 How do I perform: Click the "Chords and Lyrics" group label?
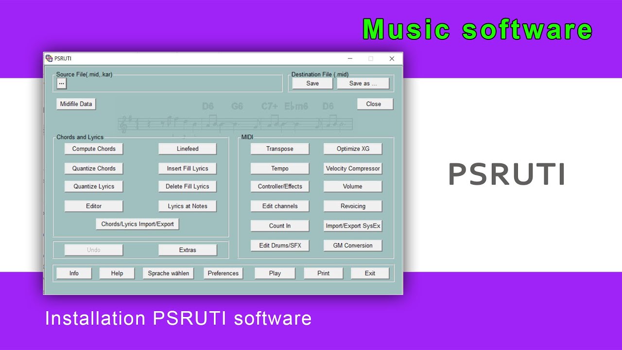(x=80, y=137)
